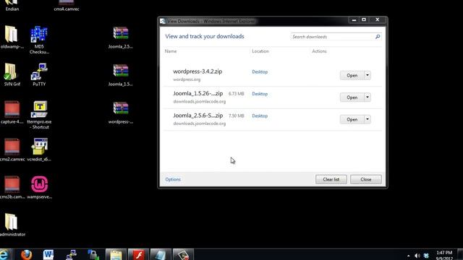Open Desktop location for Joomla_1.5.26 zip

[x=260, y=94]
